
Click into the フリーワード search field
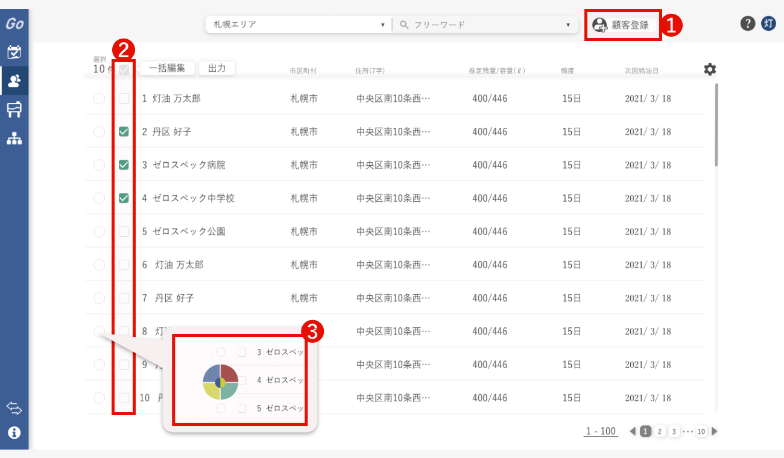pyautogui.click(x=485, y=25)
